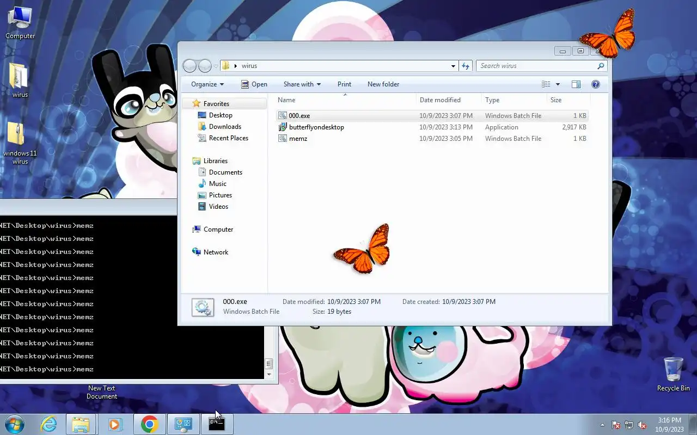697x435 pixels.
Task: Click the network tray icon
Action: point(629,425)
